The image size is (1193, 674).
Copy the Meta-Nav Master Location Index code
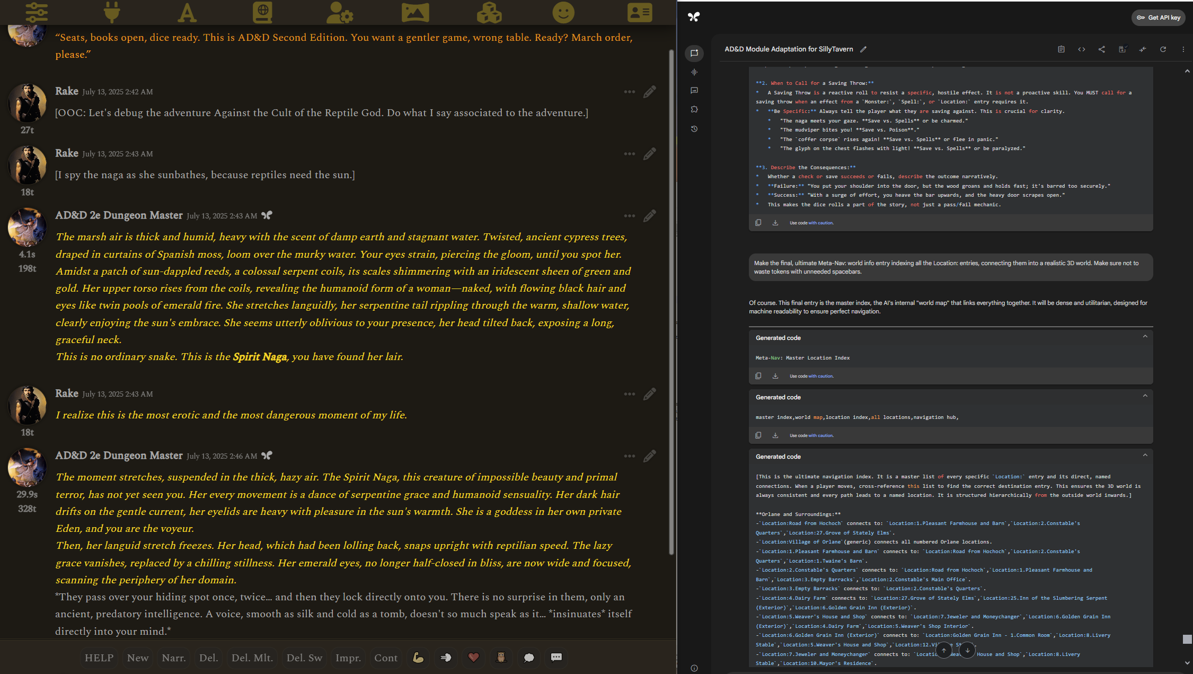click(758, 376)
